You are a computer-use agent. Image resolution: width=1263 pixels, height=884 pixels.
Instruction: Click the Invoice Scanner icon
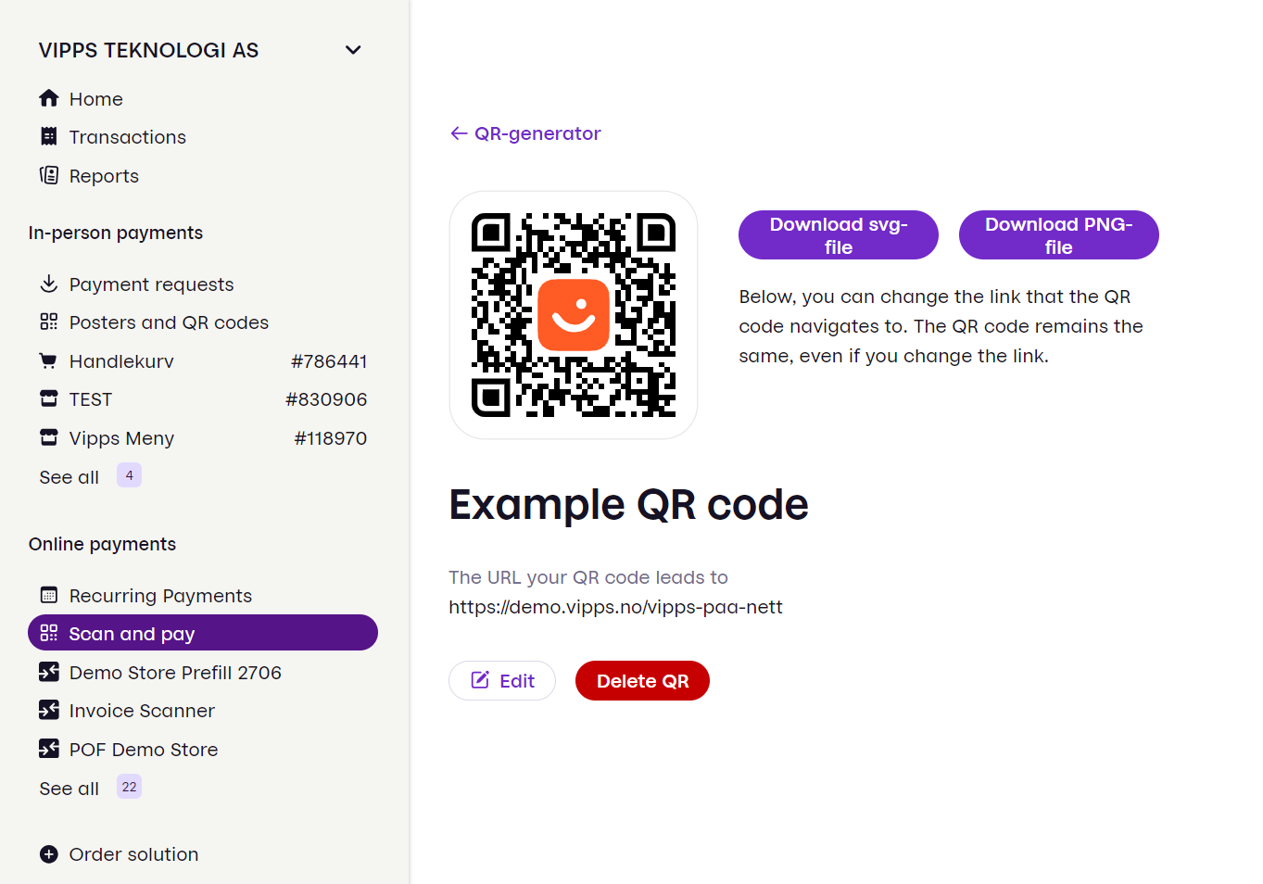(x=49, y=710)
